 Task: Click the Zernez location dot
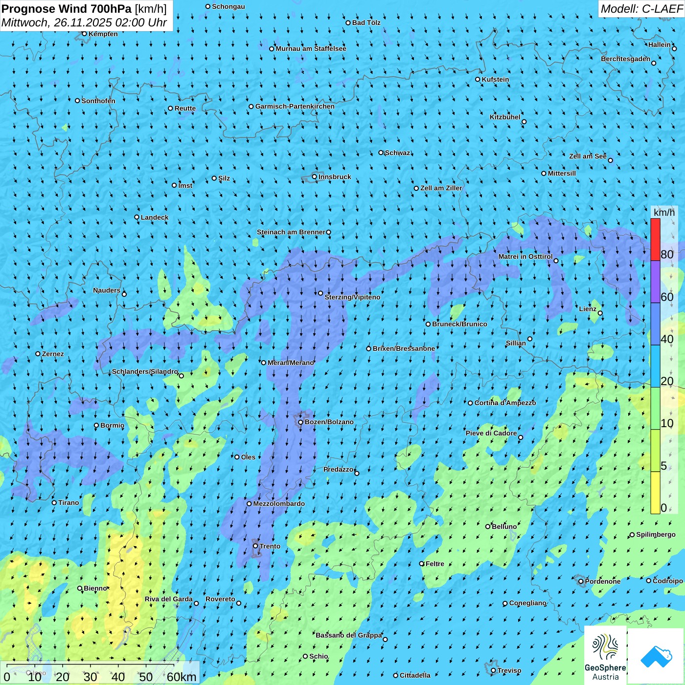[38, 354]
